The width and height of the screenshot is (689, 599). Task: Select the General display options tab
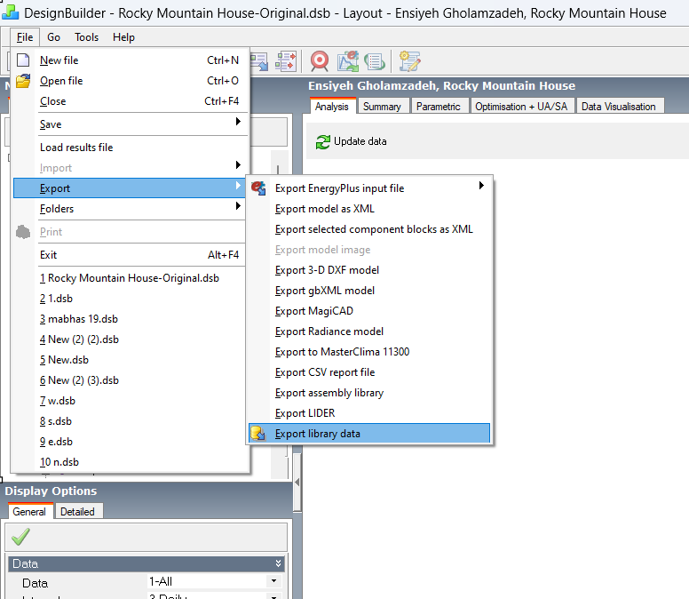[x=29, y=512]
